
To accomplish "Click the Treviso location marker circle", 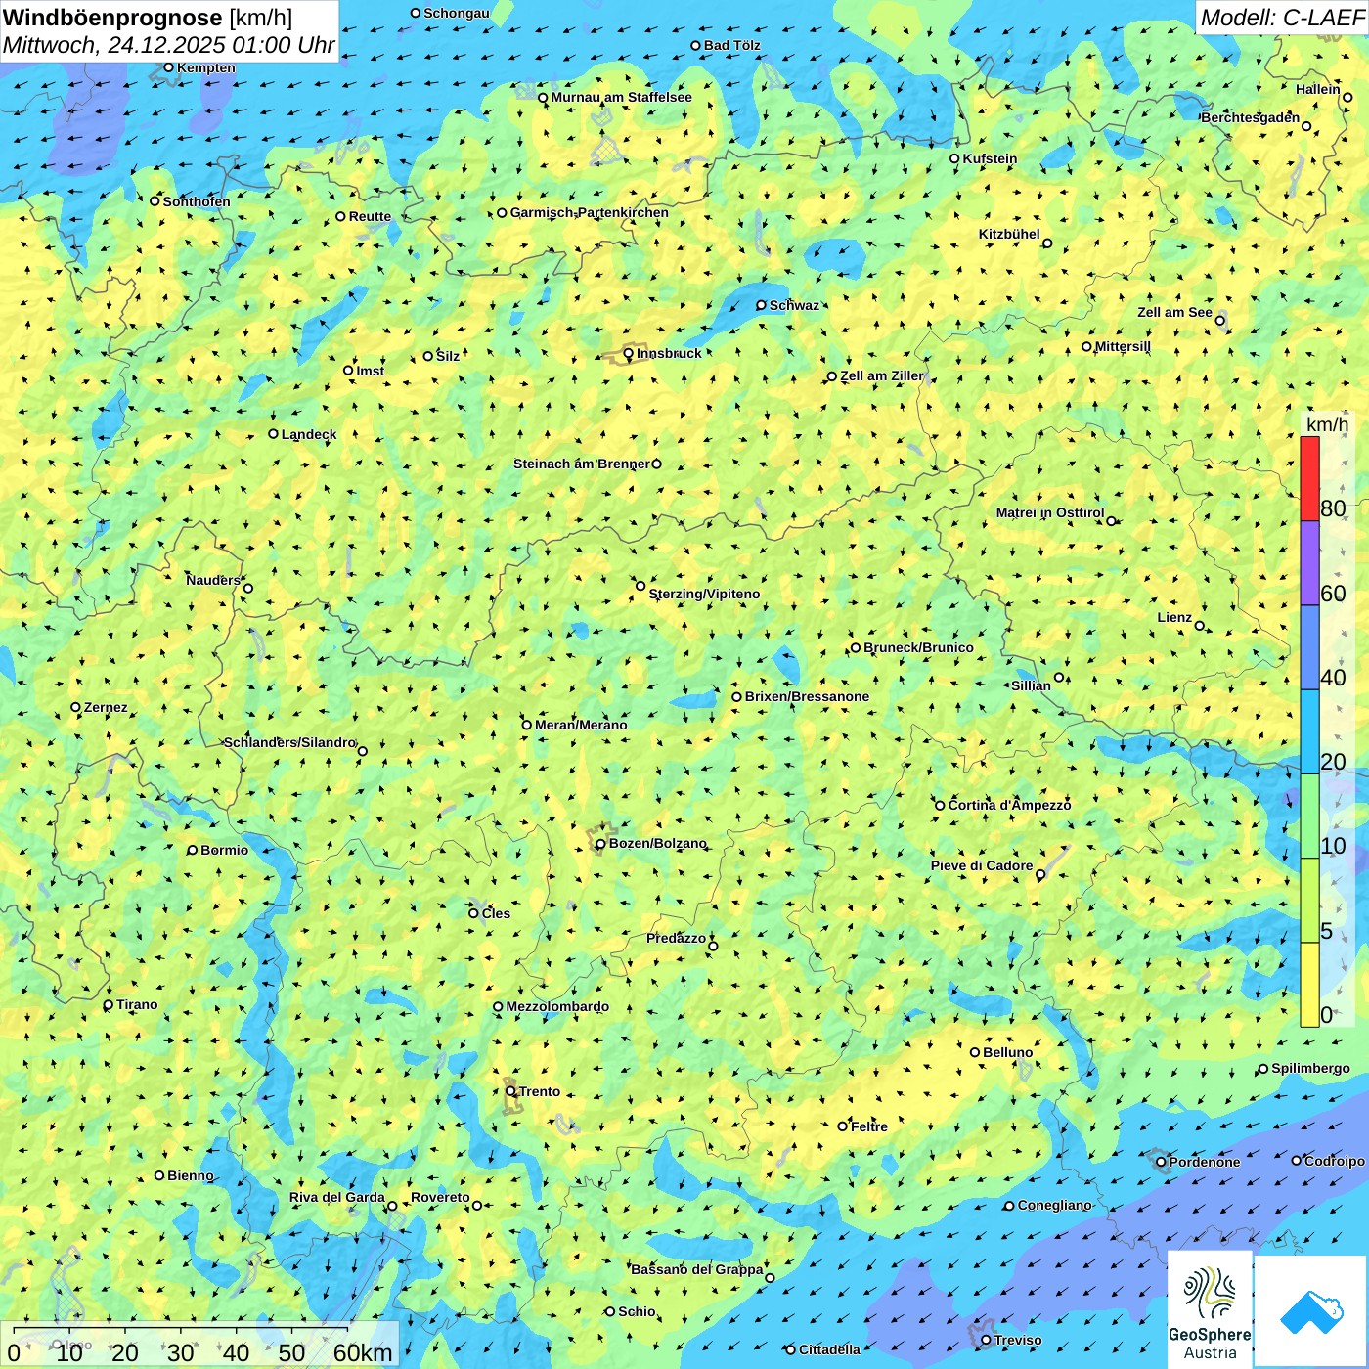I will tap(986, 1340).
